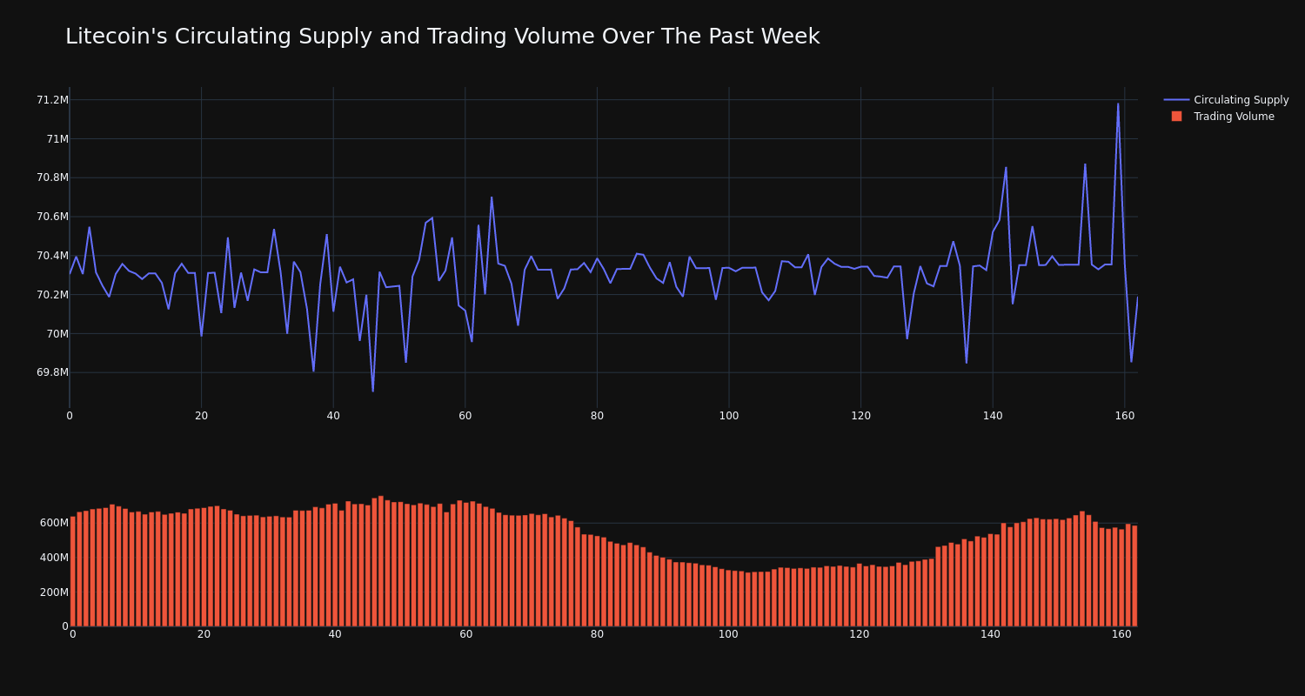
Task: Click the 120 label on volume chart x-axis
Action: point(860,634)
